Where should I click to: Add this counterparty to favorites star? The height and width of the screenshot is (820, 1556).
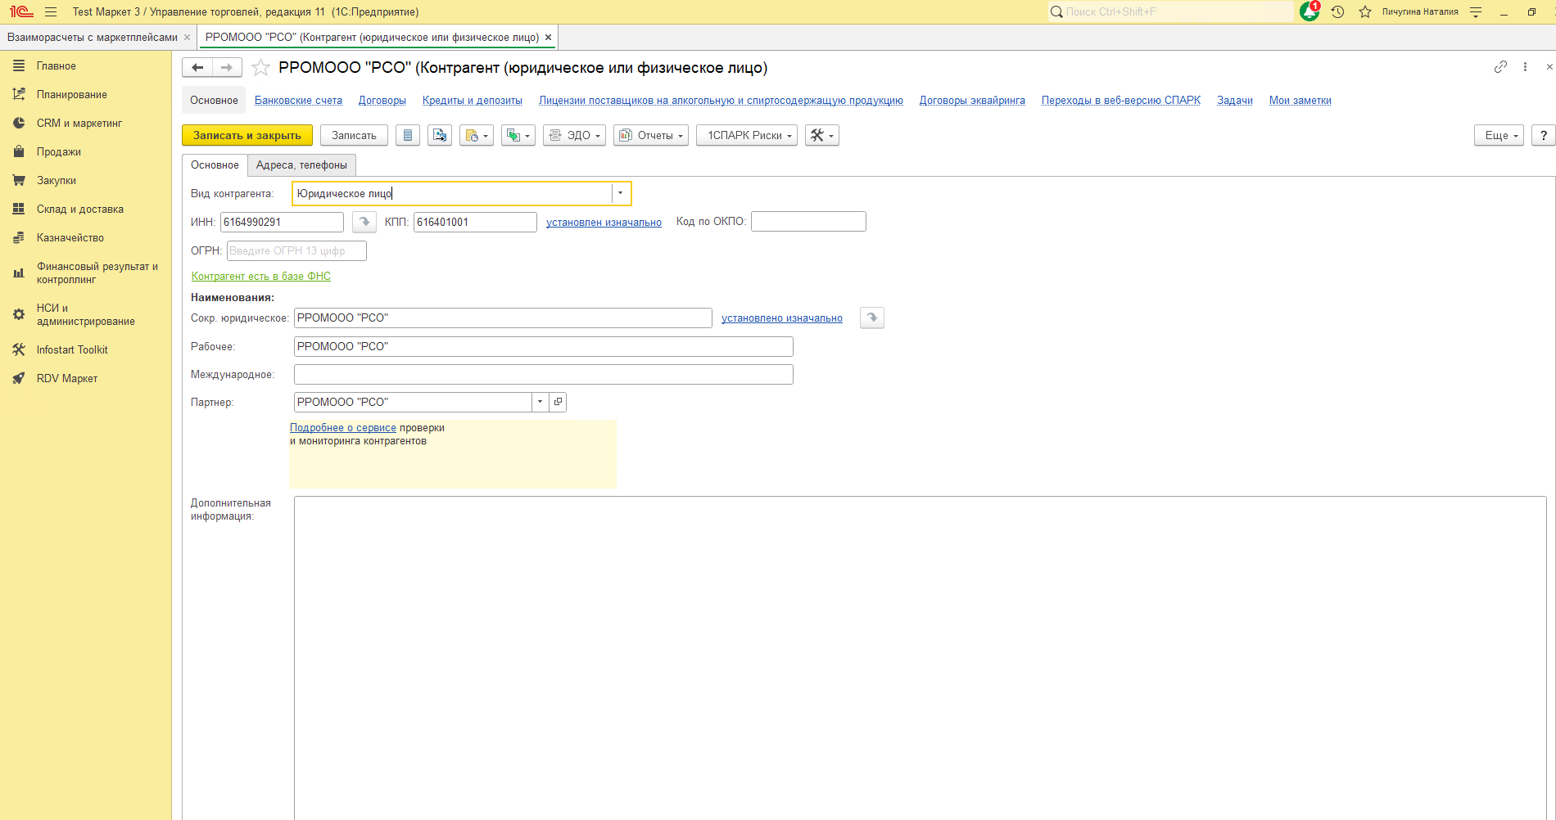click(260, 68)
